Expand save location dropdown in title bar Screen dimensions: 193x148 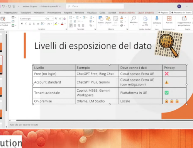(60, 6)
